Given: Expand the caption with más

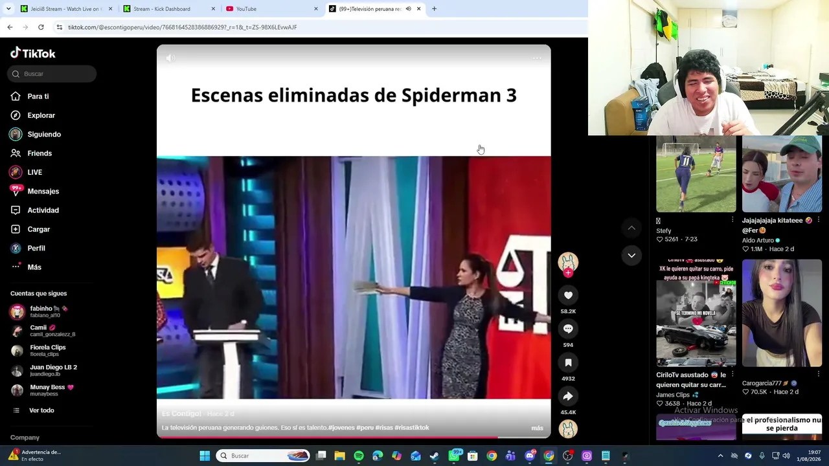Looking at the screenshot, I should 537,428.
